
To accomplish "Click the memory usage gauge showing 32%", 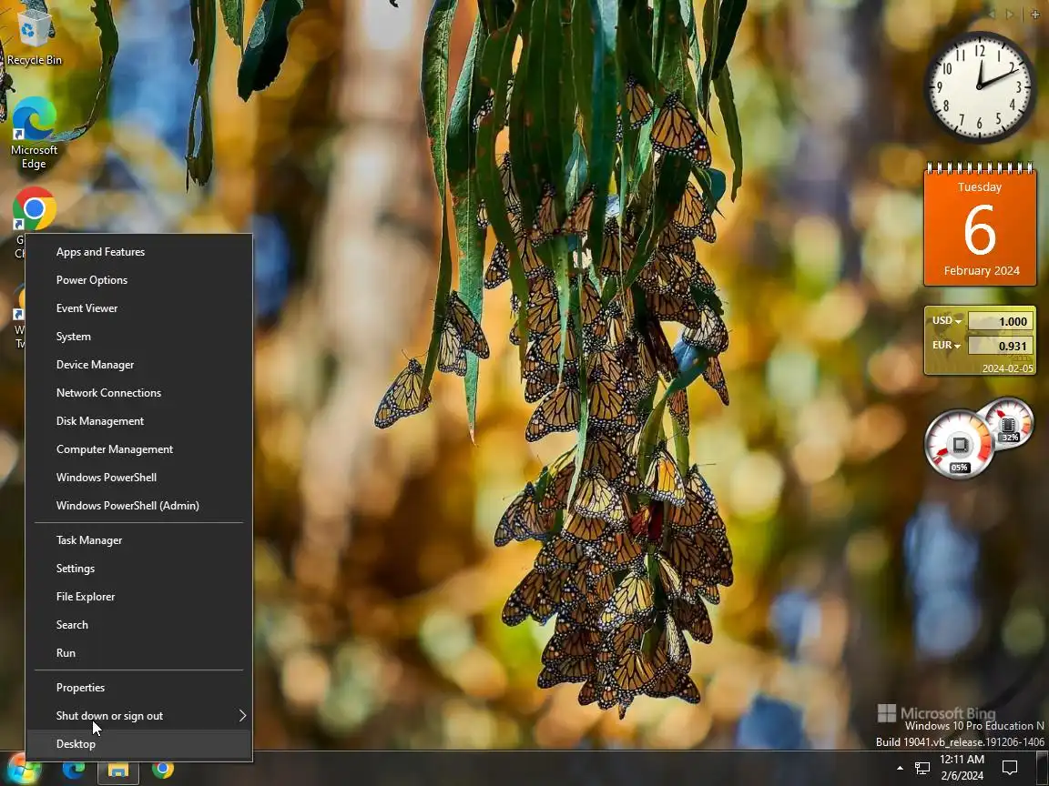I will [1009, 425].
